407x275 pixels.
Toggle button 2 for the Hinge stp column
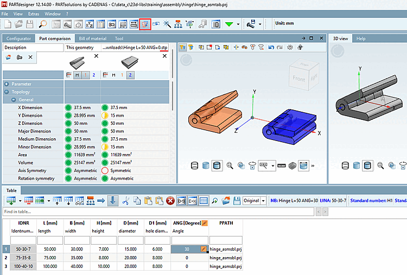pos(130,75)
